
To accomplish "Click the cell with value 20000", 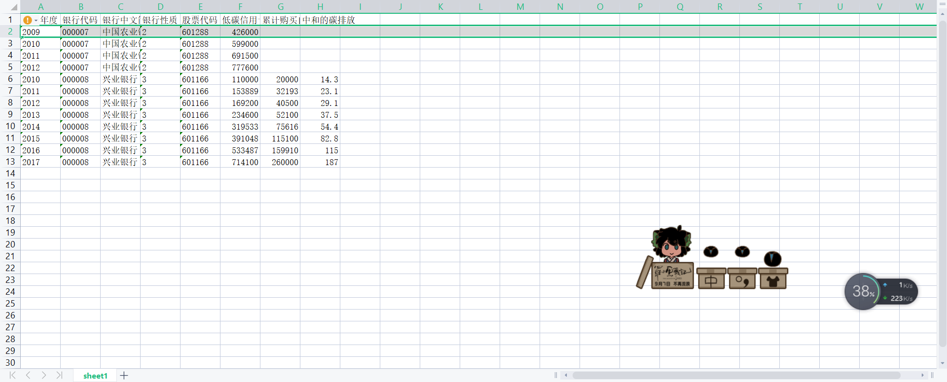I will (x=280, y=79).
